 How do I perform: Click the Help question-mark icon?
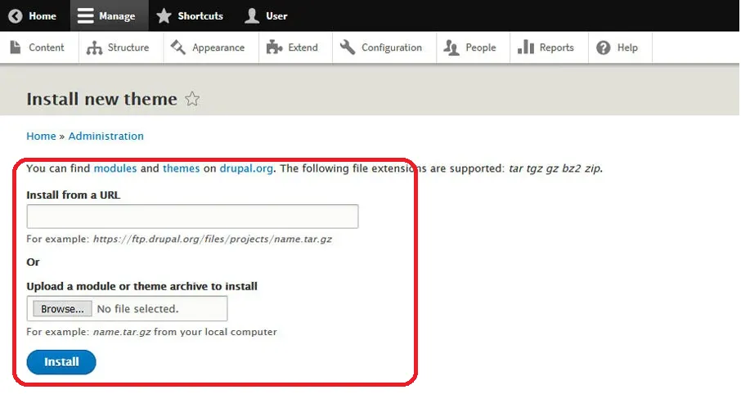(603, 47)
